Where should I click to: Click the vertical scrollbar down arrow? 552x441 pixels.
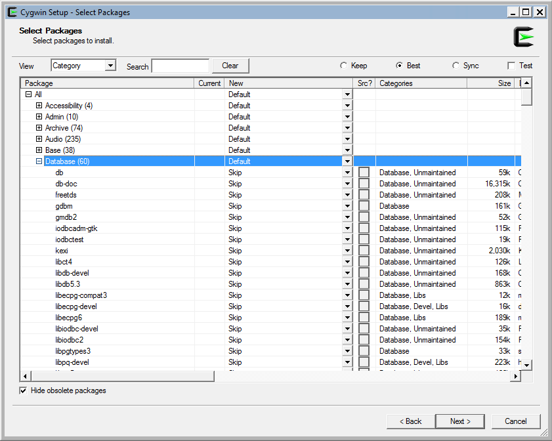pyautogui.click(x=526, y=366)
